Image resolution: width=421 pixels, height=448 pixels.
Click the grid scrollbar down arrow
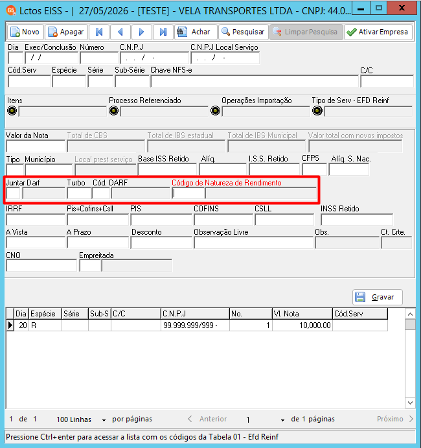410,403
